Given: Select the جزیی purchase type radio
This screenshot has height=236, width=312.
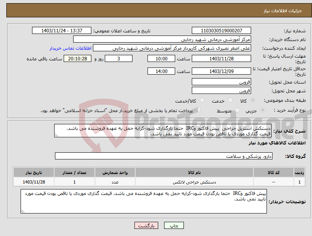Looking at the screenshot, I should (263, 110).
